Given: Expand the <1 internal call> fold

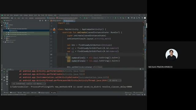Looking at the screenshot, I should click(x=22, y=84).
